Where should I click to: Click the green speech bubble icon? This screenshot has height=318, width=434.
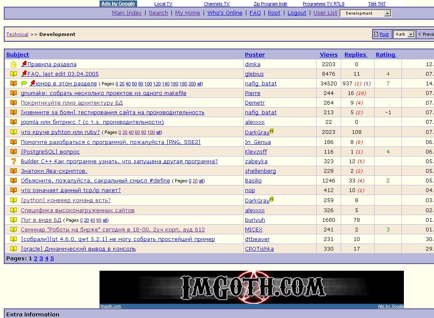tap(24, 84)
